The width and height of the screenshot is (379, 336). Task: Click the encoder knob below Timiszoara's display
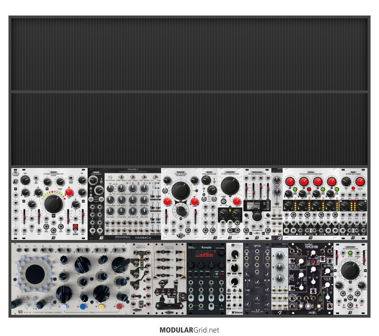[257, 217]
